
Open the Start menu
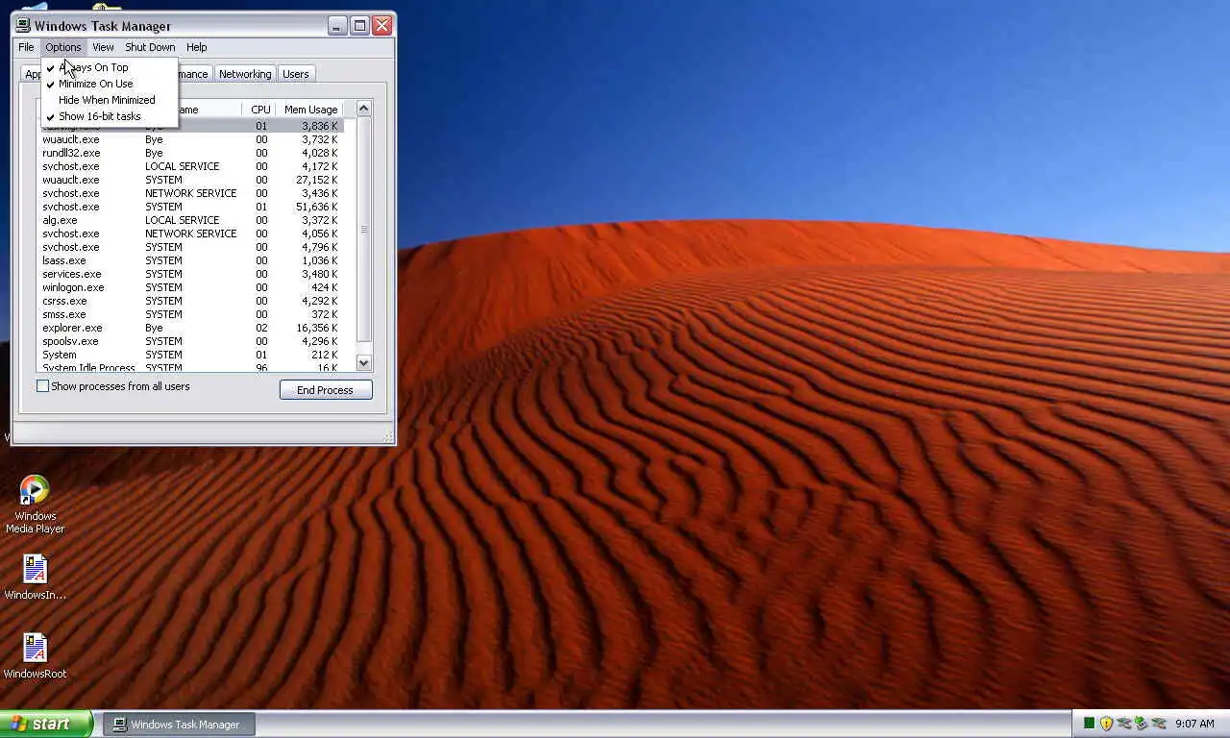[x=45, y=724]
